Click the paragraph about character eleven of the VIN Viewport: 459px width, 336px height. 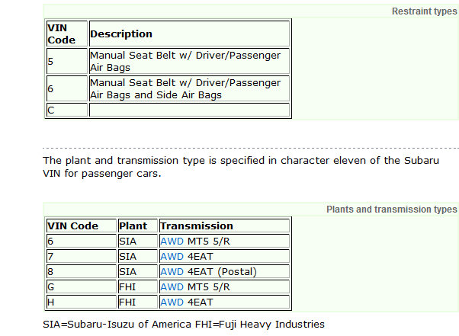pos(240,166)
